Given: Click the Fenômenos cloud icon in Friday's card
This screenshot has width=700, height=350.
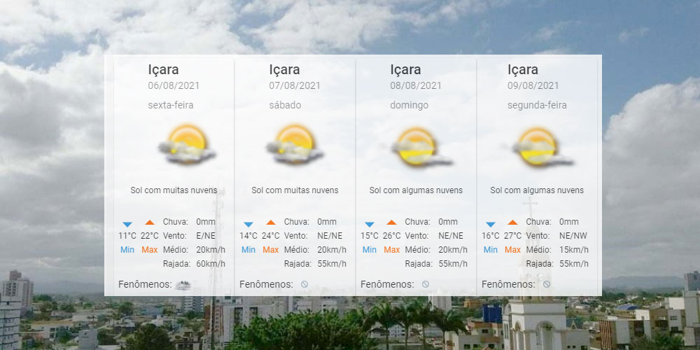Looking at the screenshot, I should [x=183, y=285].
